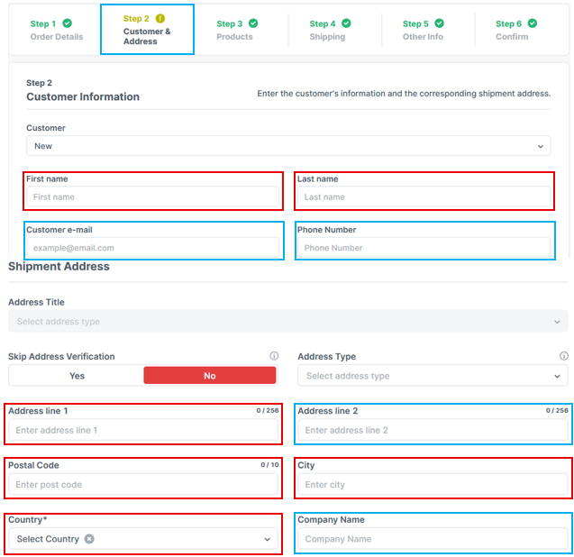The height and width of the screenshot is (557, 574).
Task: Click the Postal Code input field
Action: 143,485
